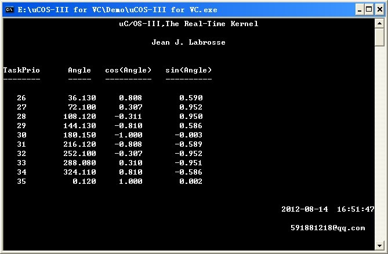The width and height of the screenshot is (388, 254).
Task: Click task priority value 34
Action: 21,172
